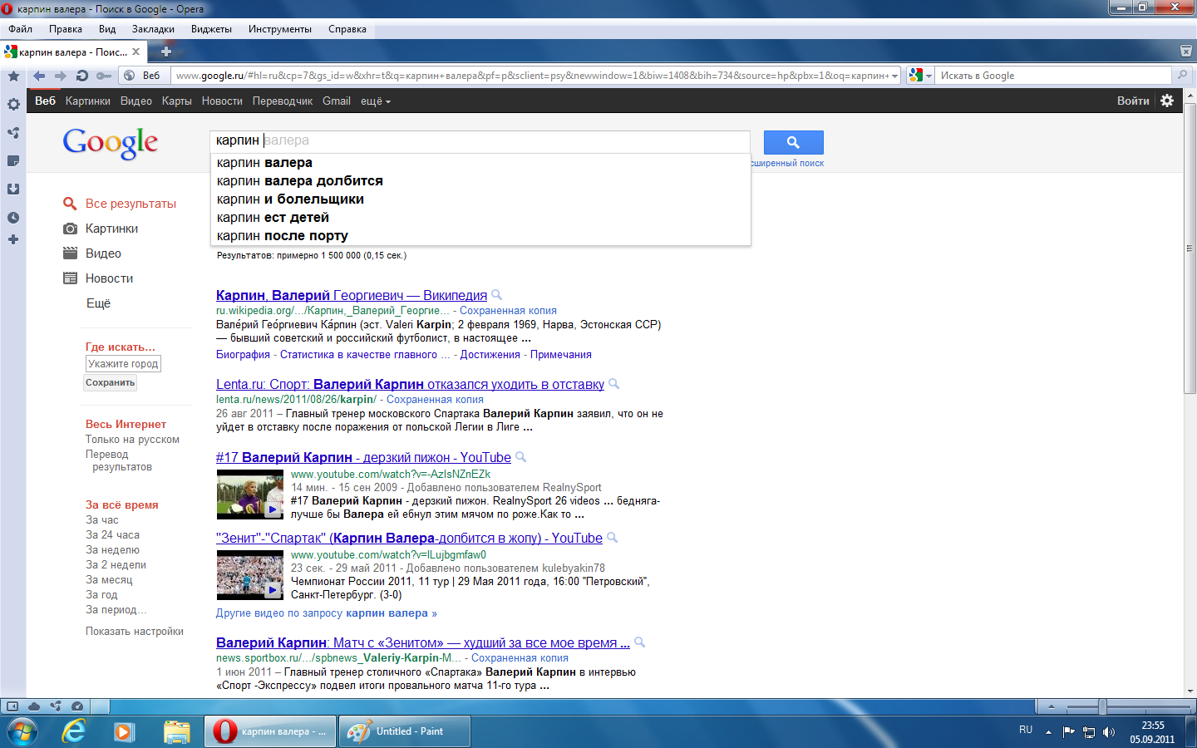Image resolution: width=1197 pixels, height=748 pixels.
Task: Open the Bookmarks panel star icon
Action: coord(13,76)
